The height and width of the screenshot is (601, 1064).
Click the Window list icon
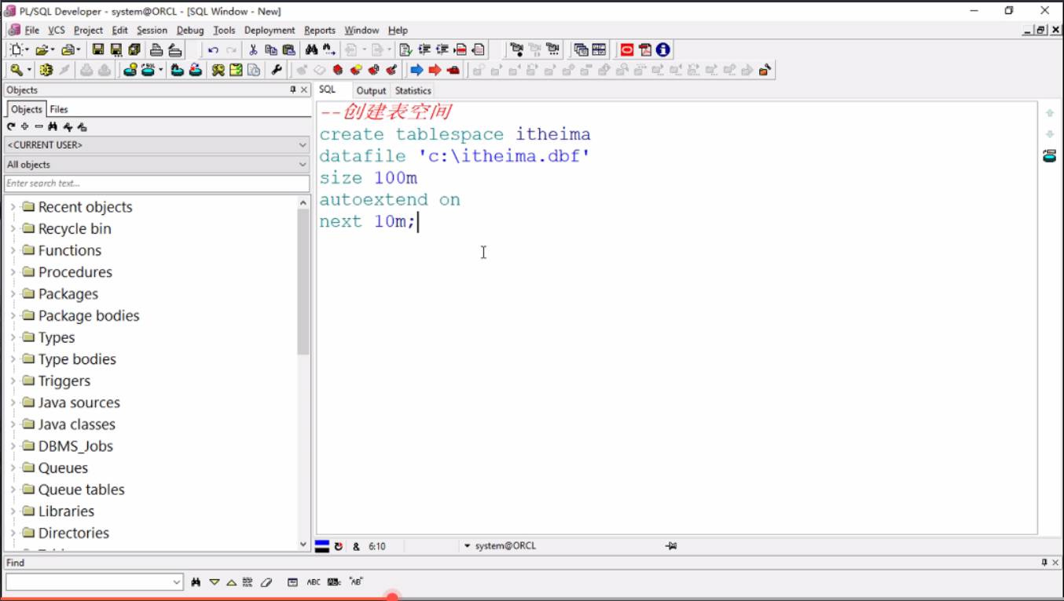pos(581,49)
